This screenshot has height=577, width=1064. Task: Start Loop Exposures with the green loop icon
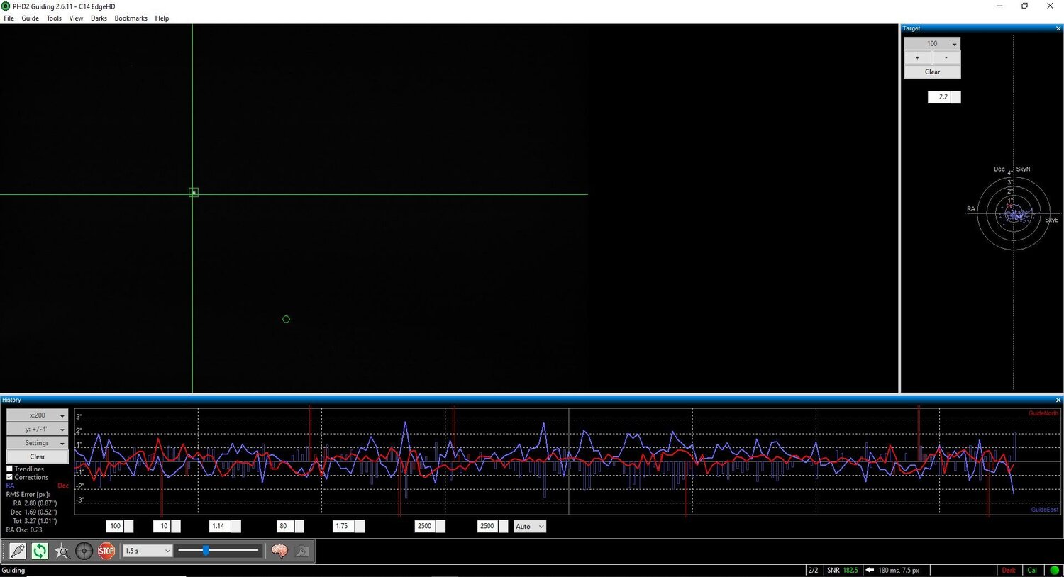pos(40,551)
